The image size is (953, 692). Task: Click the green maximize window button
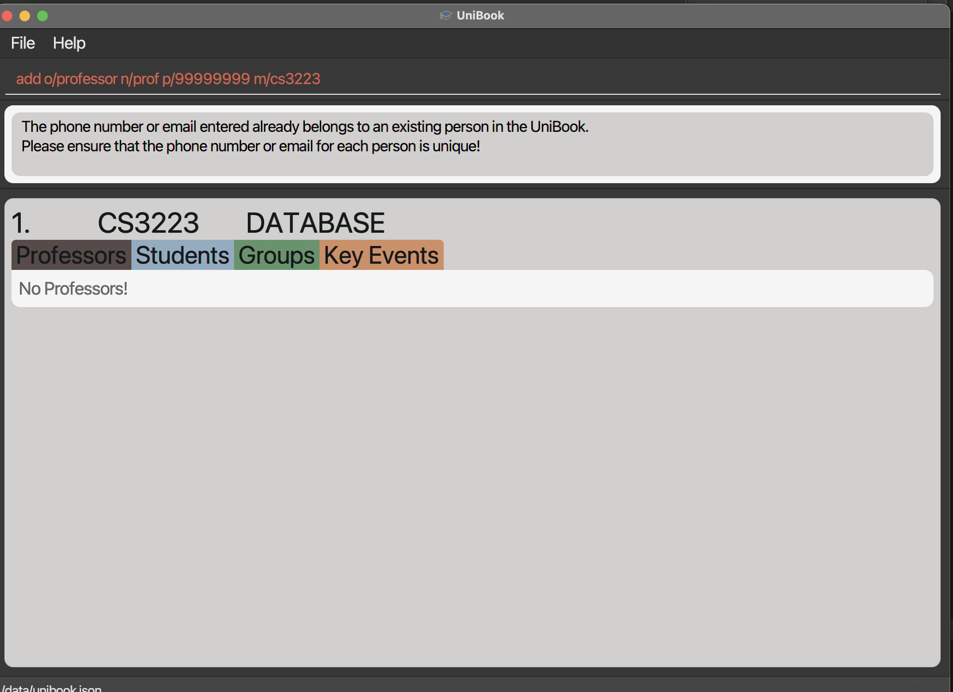coord(42,16)
